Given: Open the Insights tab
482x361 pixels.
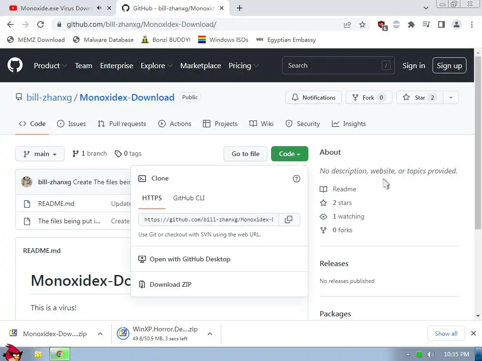Looking at the screenshot, I should click(x=349, y=124).
